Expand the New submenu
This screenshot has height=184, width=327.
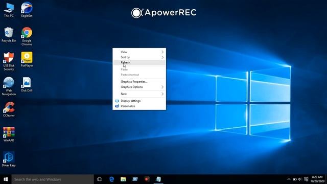coord(139,94)
